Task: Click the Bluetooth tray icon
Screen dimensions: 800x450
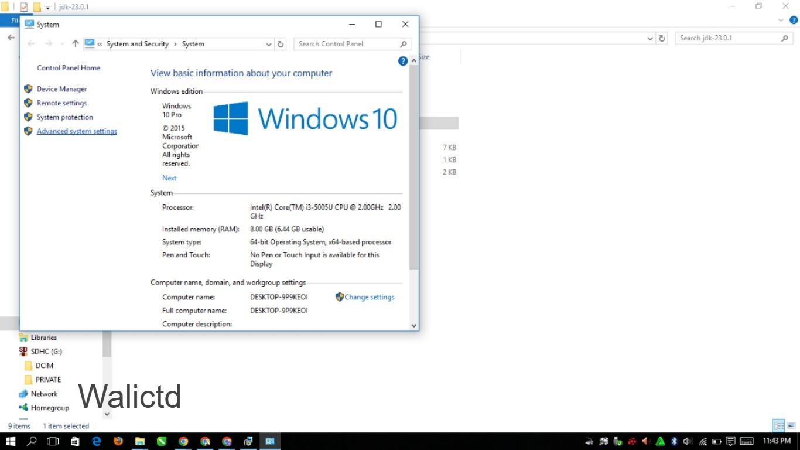Action: (674, 441)
